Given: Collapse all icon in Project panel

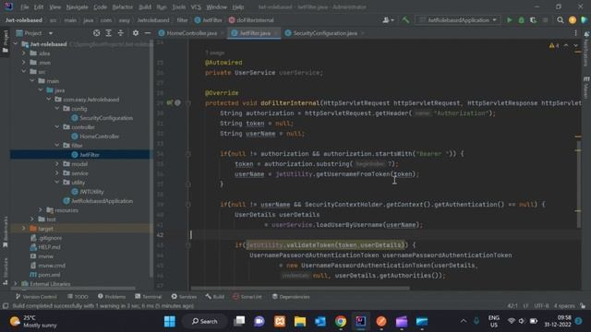Looking at the screenshot, I should [121, 33].
